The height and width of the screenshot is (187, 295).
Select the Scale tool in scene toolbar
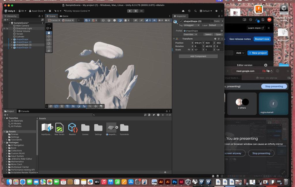tap(49, 44)
